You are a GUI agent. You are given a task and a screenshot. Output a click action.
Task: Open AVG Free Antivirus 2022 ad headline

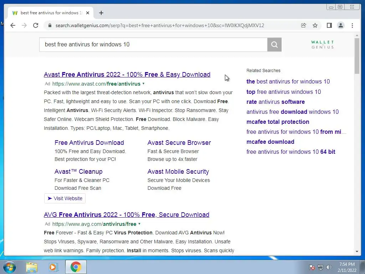coord(127,214)
